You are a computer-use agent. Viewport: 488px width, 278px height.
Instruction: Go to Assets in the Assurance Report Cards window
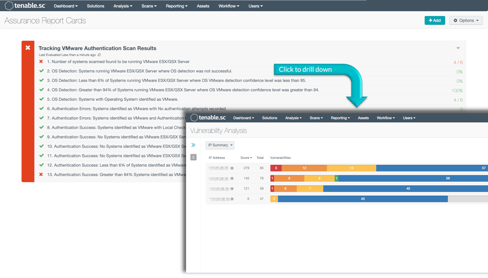pos(203,6)
